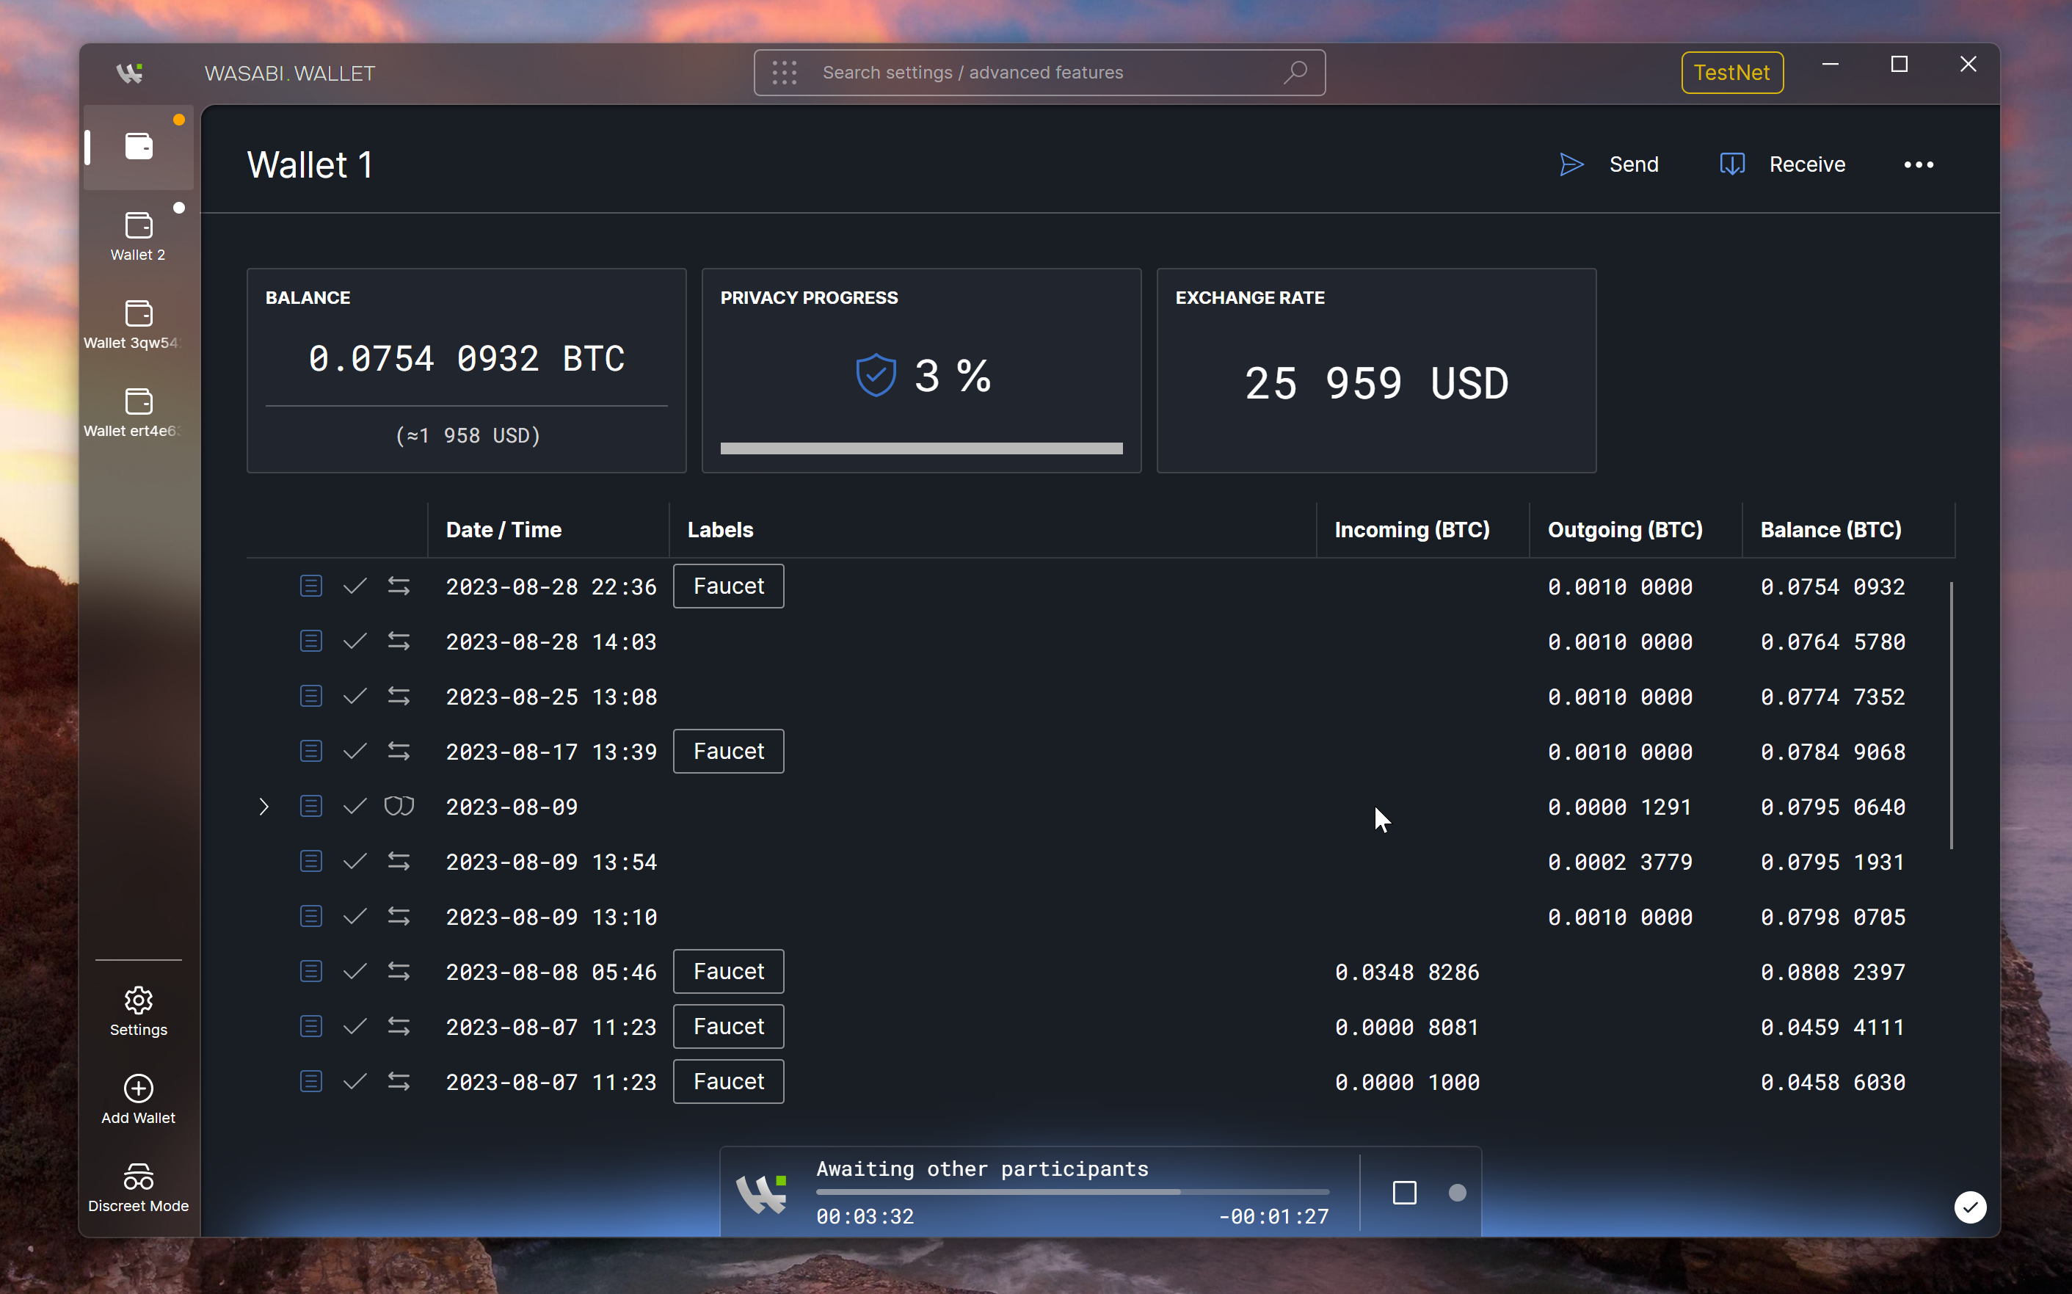Viewport: 2072px width, 1294px height.
Task: Click confirmed checkmark on 2023-08-28 14:03 row
Action: 355,641
